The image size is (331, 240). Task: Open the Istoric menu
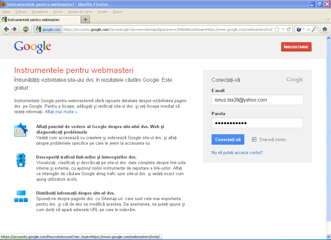coord(58,12)
